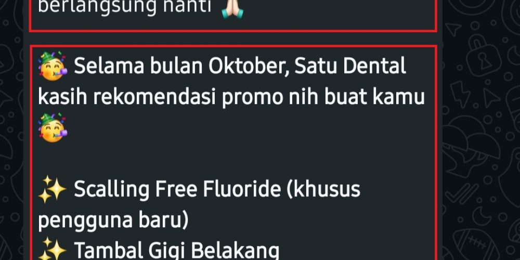Click the lightning bolt doodle in wallpaper

[x=460, y=94]
